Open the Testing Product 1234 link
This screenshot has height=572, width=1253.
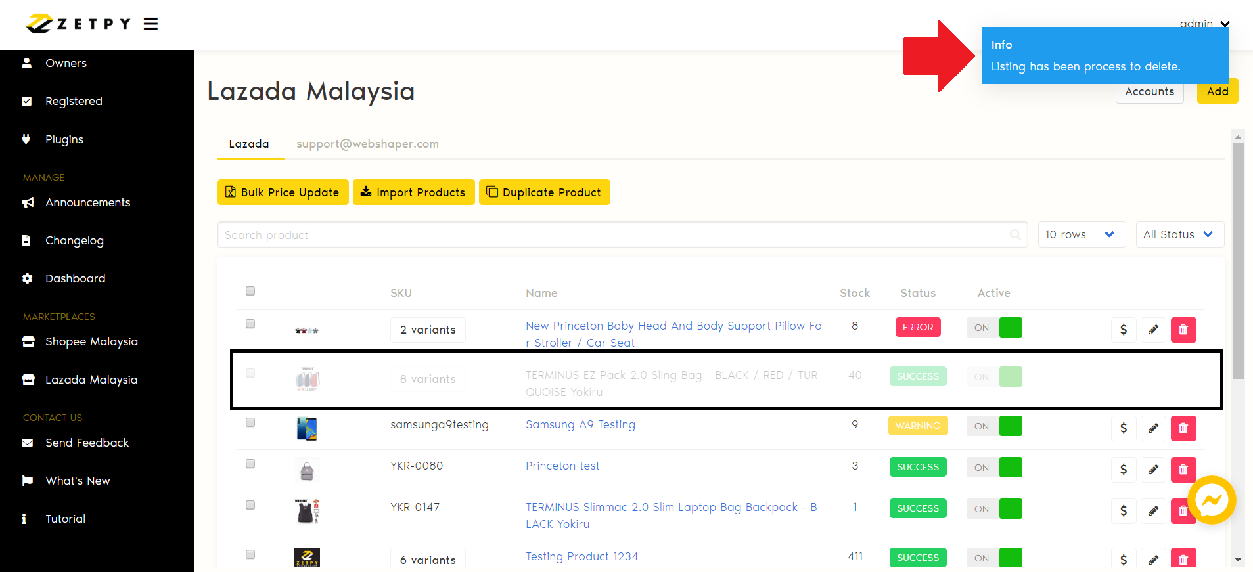click(581, 556)
